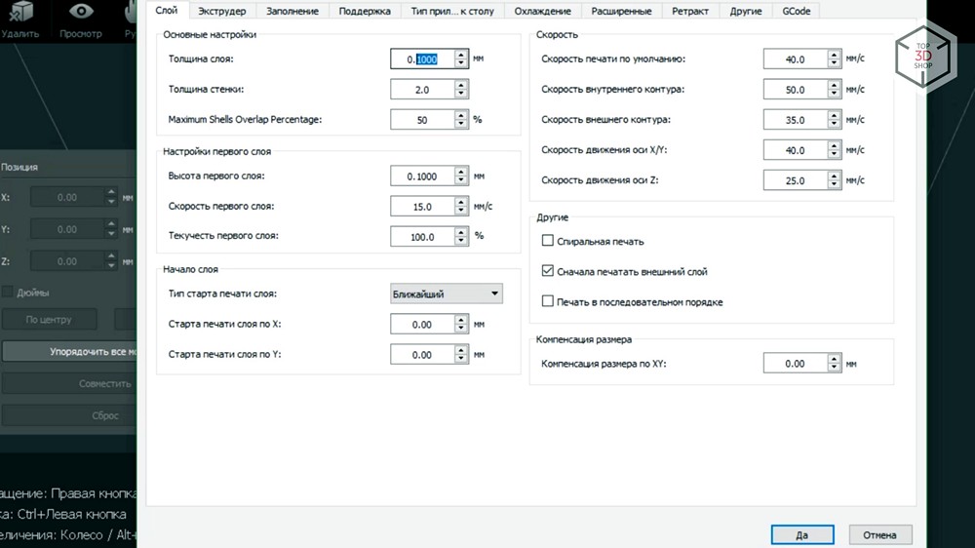
Task: Click the Высота первого слоя field
Action: (x=422, y=176)
